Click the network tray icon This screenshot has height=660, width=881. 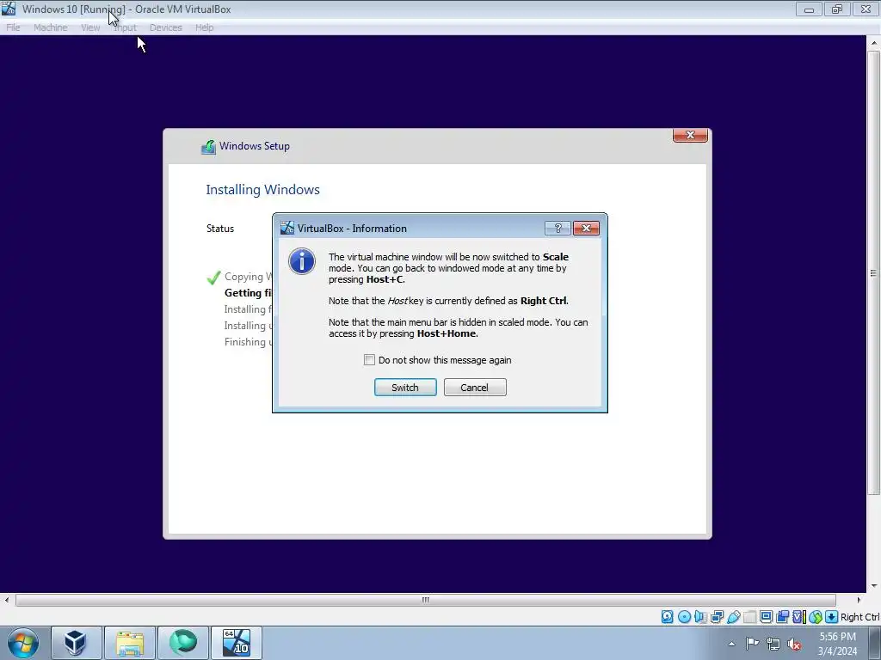tap(773, 644)
